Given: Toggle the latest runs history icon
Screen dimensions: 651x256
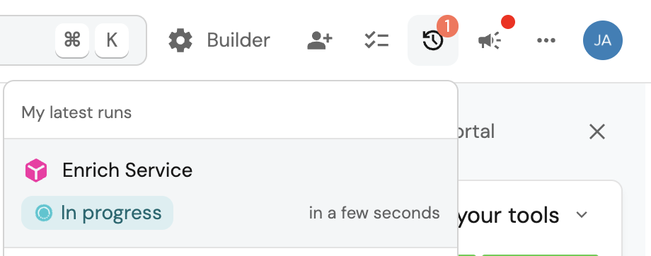Looking at the screenshot, I should 433,40.
